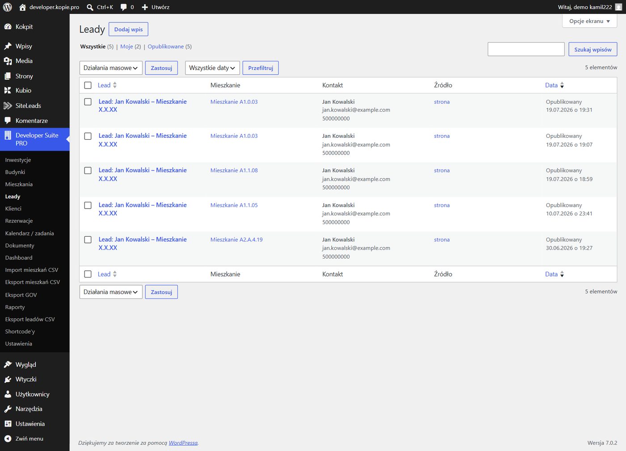
Task: Click the sort arrows next to top Lead header
Action: [115, 85]
